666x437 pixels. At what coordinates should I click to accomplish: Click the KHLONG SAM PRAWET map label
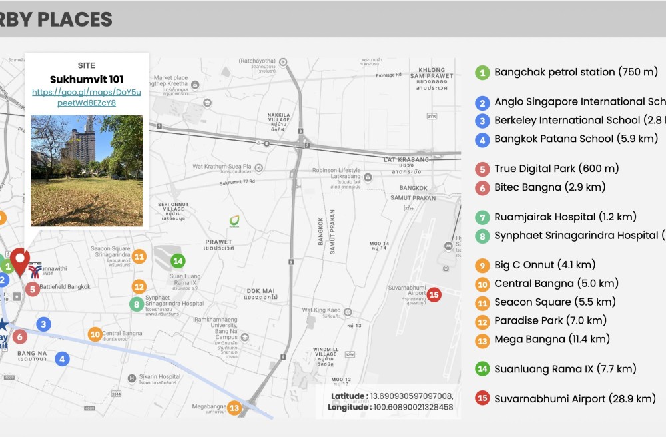coord(432,79)
